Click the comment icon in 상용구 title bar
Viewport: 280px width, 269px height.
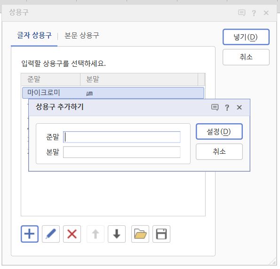241,13
